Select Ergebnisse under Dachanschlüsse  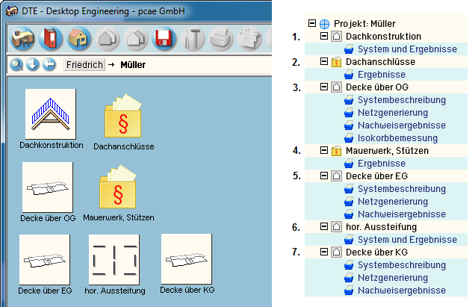[x=381, y=75]
